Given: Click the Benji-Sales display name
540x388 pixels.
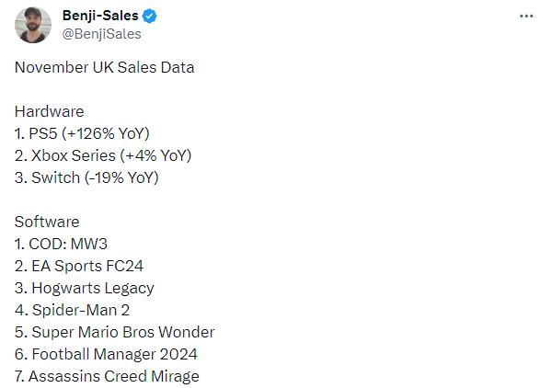Looking at the screenshot, I should click(x=100, y=16).
